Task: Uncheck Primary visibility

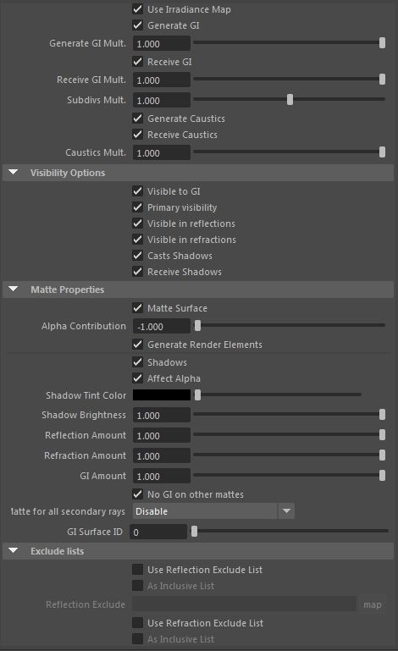Action: (x=137, y=207)
